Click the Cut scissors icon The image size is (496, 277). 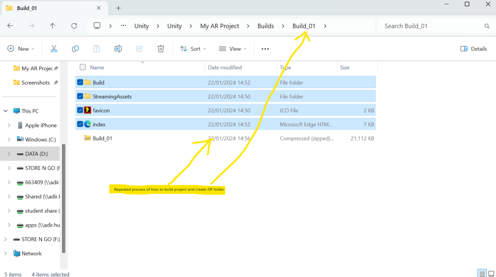[x=54, y=49]
